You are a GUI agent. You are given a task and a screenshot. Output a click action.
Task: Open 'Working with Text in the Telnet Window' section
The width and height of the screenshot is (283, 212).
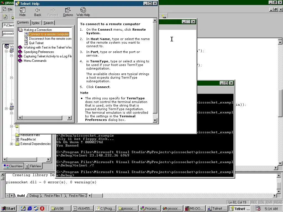pyautogui.click(x=48, y=47)
